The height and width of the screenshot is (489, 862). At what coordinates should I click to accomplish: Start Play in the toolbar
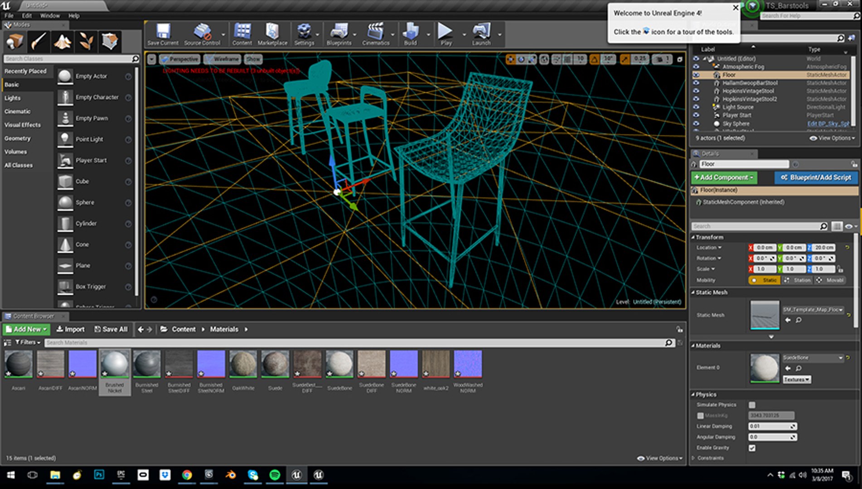(446, 34)
